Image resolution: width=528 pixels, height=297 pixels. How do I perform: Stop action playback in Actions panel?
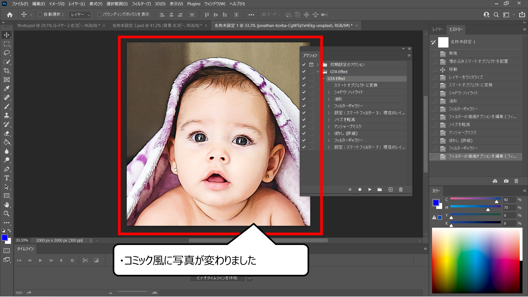tap(350, 190)
